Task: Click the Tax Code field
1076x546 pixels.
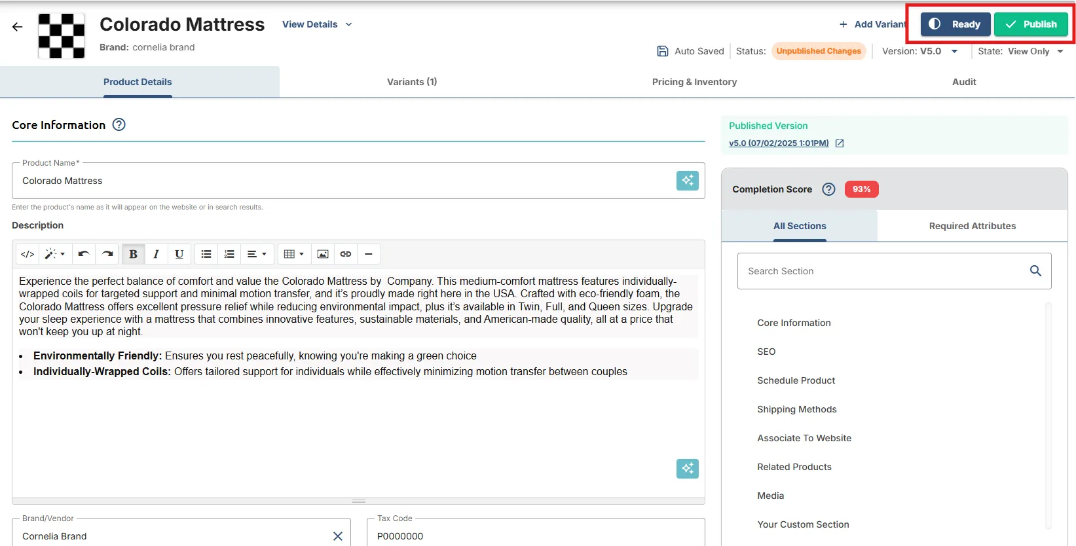Action: tap(536, 532)
